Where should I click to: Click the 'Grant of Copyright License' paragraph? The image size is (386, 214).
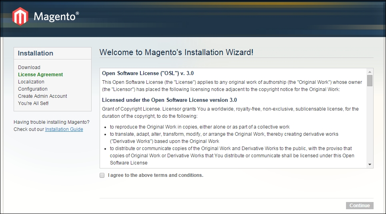pyautogui.click(x=230, y=113)
